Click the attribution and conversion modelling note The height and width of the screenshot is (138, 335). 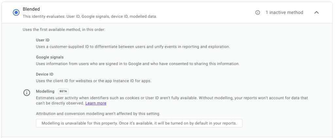[x=98, y=114]
